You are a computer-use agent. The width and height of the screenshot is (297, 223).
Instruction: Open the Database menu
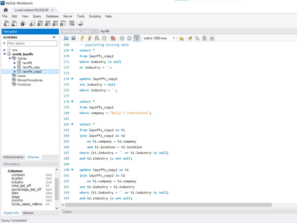[x=52, y=16]
